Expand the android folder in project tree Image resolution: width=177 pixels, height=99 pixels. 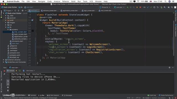[x=6, y=18]
